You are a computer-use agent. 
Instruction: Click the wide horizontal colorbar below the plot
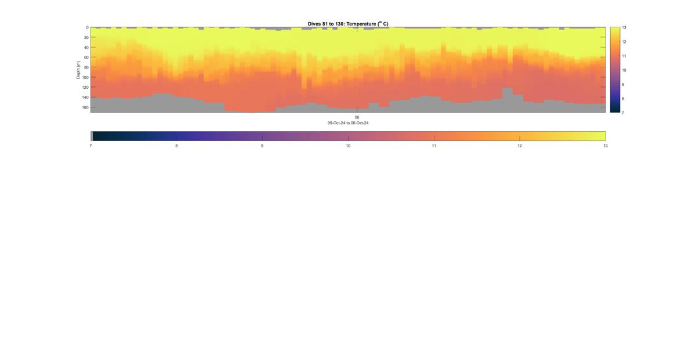348,136
